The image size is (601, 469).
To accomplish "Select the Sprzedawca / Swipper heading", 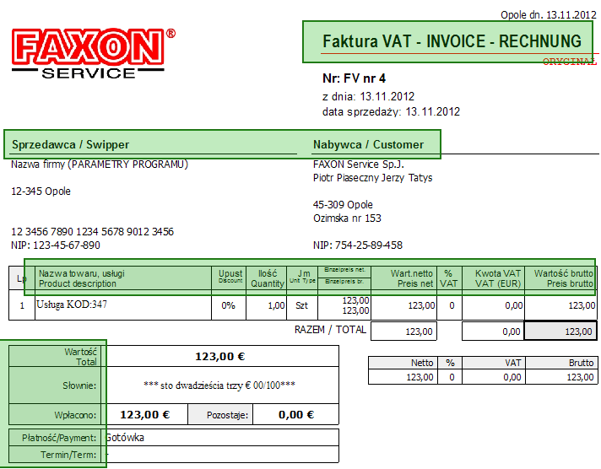I will point(71,145).
